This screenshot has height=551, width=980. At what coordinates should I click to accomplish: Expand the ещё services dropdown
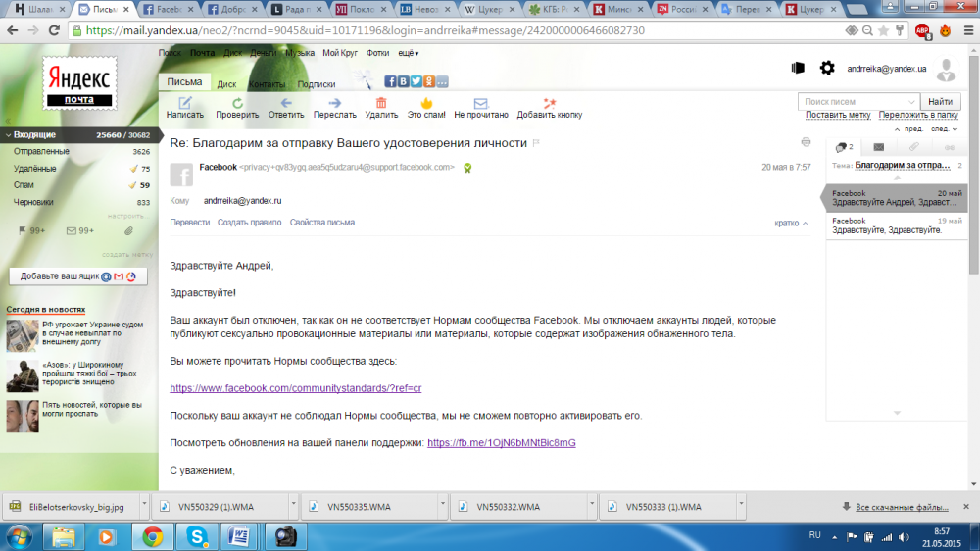409,53
